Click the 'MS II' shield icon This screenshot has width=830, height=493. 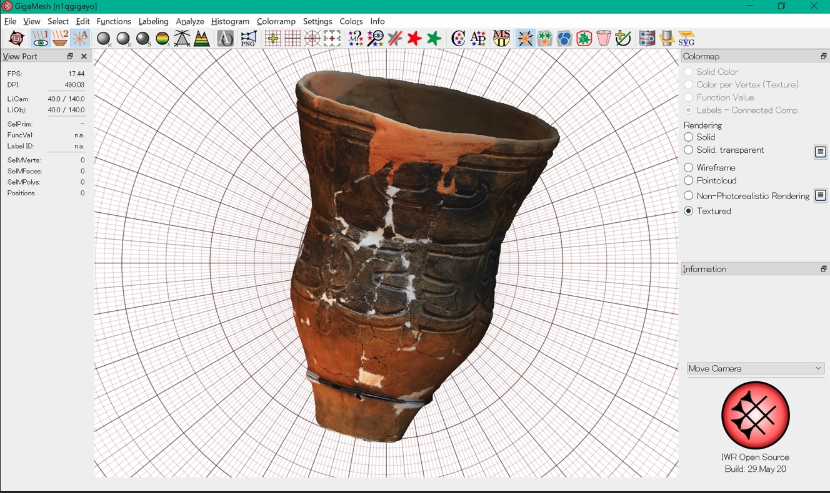pyautogui.click(x=501, y=39)
